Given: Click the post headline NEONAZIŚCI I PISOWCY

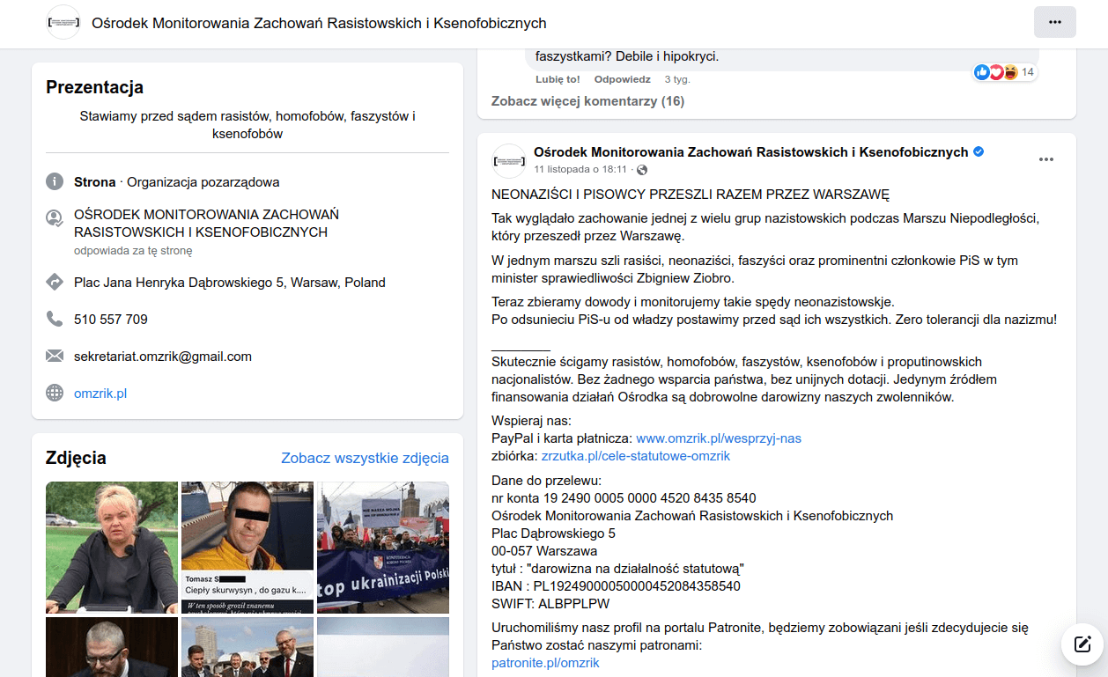Looking at the screenshot, I should (x=691, y=195).
